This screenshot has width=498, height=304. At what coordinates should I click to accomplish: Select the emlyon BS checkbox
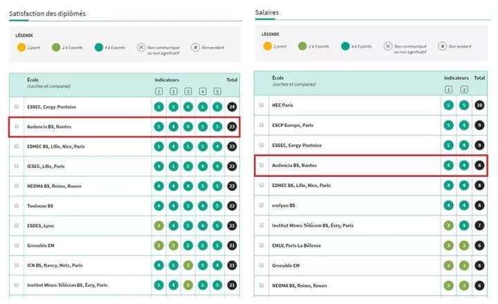coord(261,205)
